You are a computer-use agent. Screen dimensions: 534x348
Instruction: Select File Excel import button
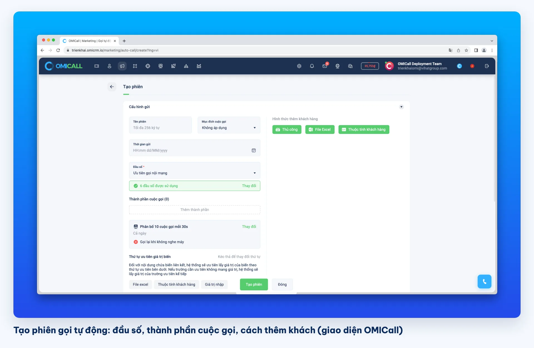[x=320, y=129]
